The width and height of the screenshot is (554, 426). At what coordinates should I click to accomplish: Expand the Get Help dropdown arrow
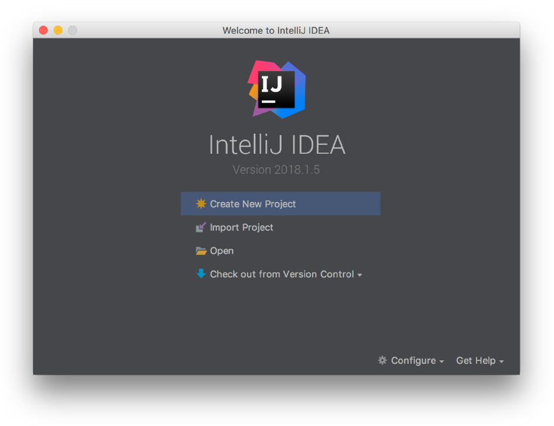501,362
